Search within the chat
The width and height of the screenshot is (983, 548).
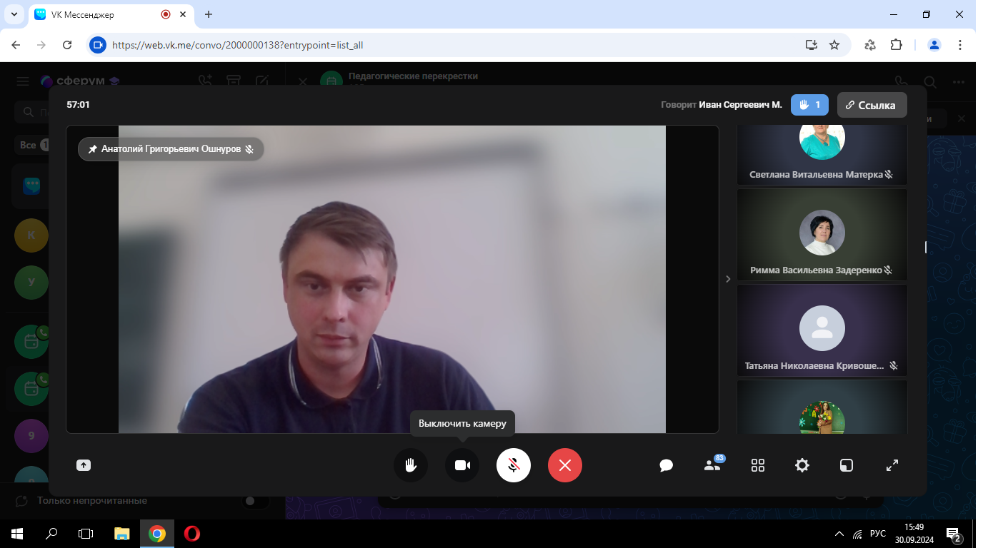(x=930, y=81)
